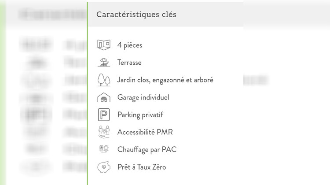Select the "Terrasse" feature text
Viewport: 330px width, 185px height.
tap(129, 63)
